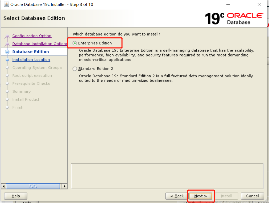Click the Install Product step text
The height and width of the screenshot is (203, 269).
click(26, 100)
